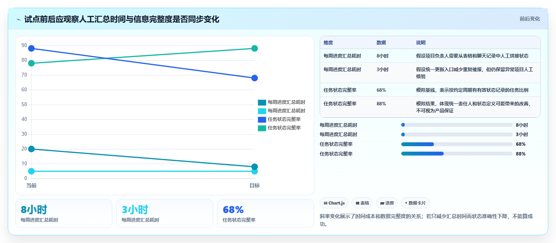
Task: Click the 68% cell in the table
Action: [x=381, y=90]
